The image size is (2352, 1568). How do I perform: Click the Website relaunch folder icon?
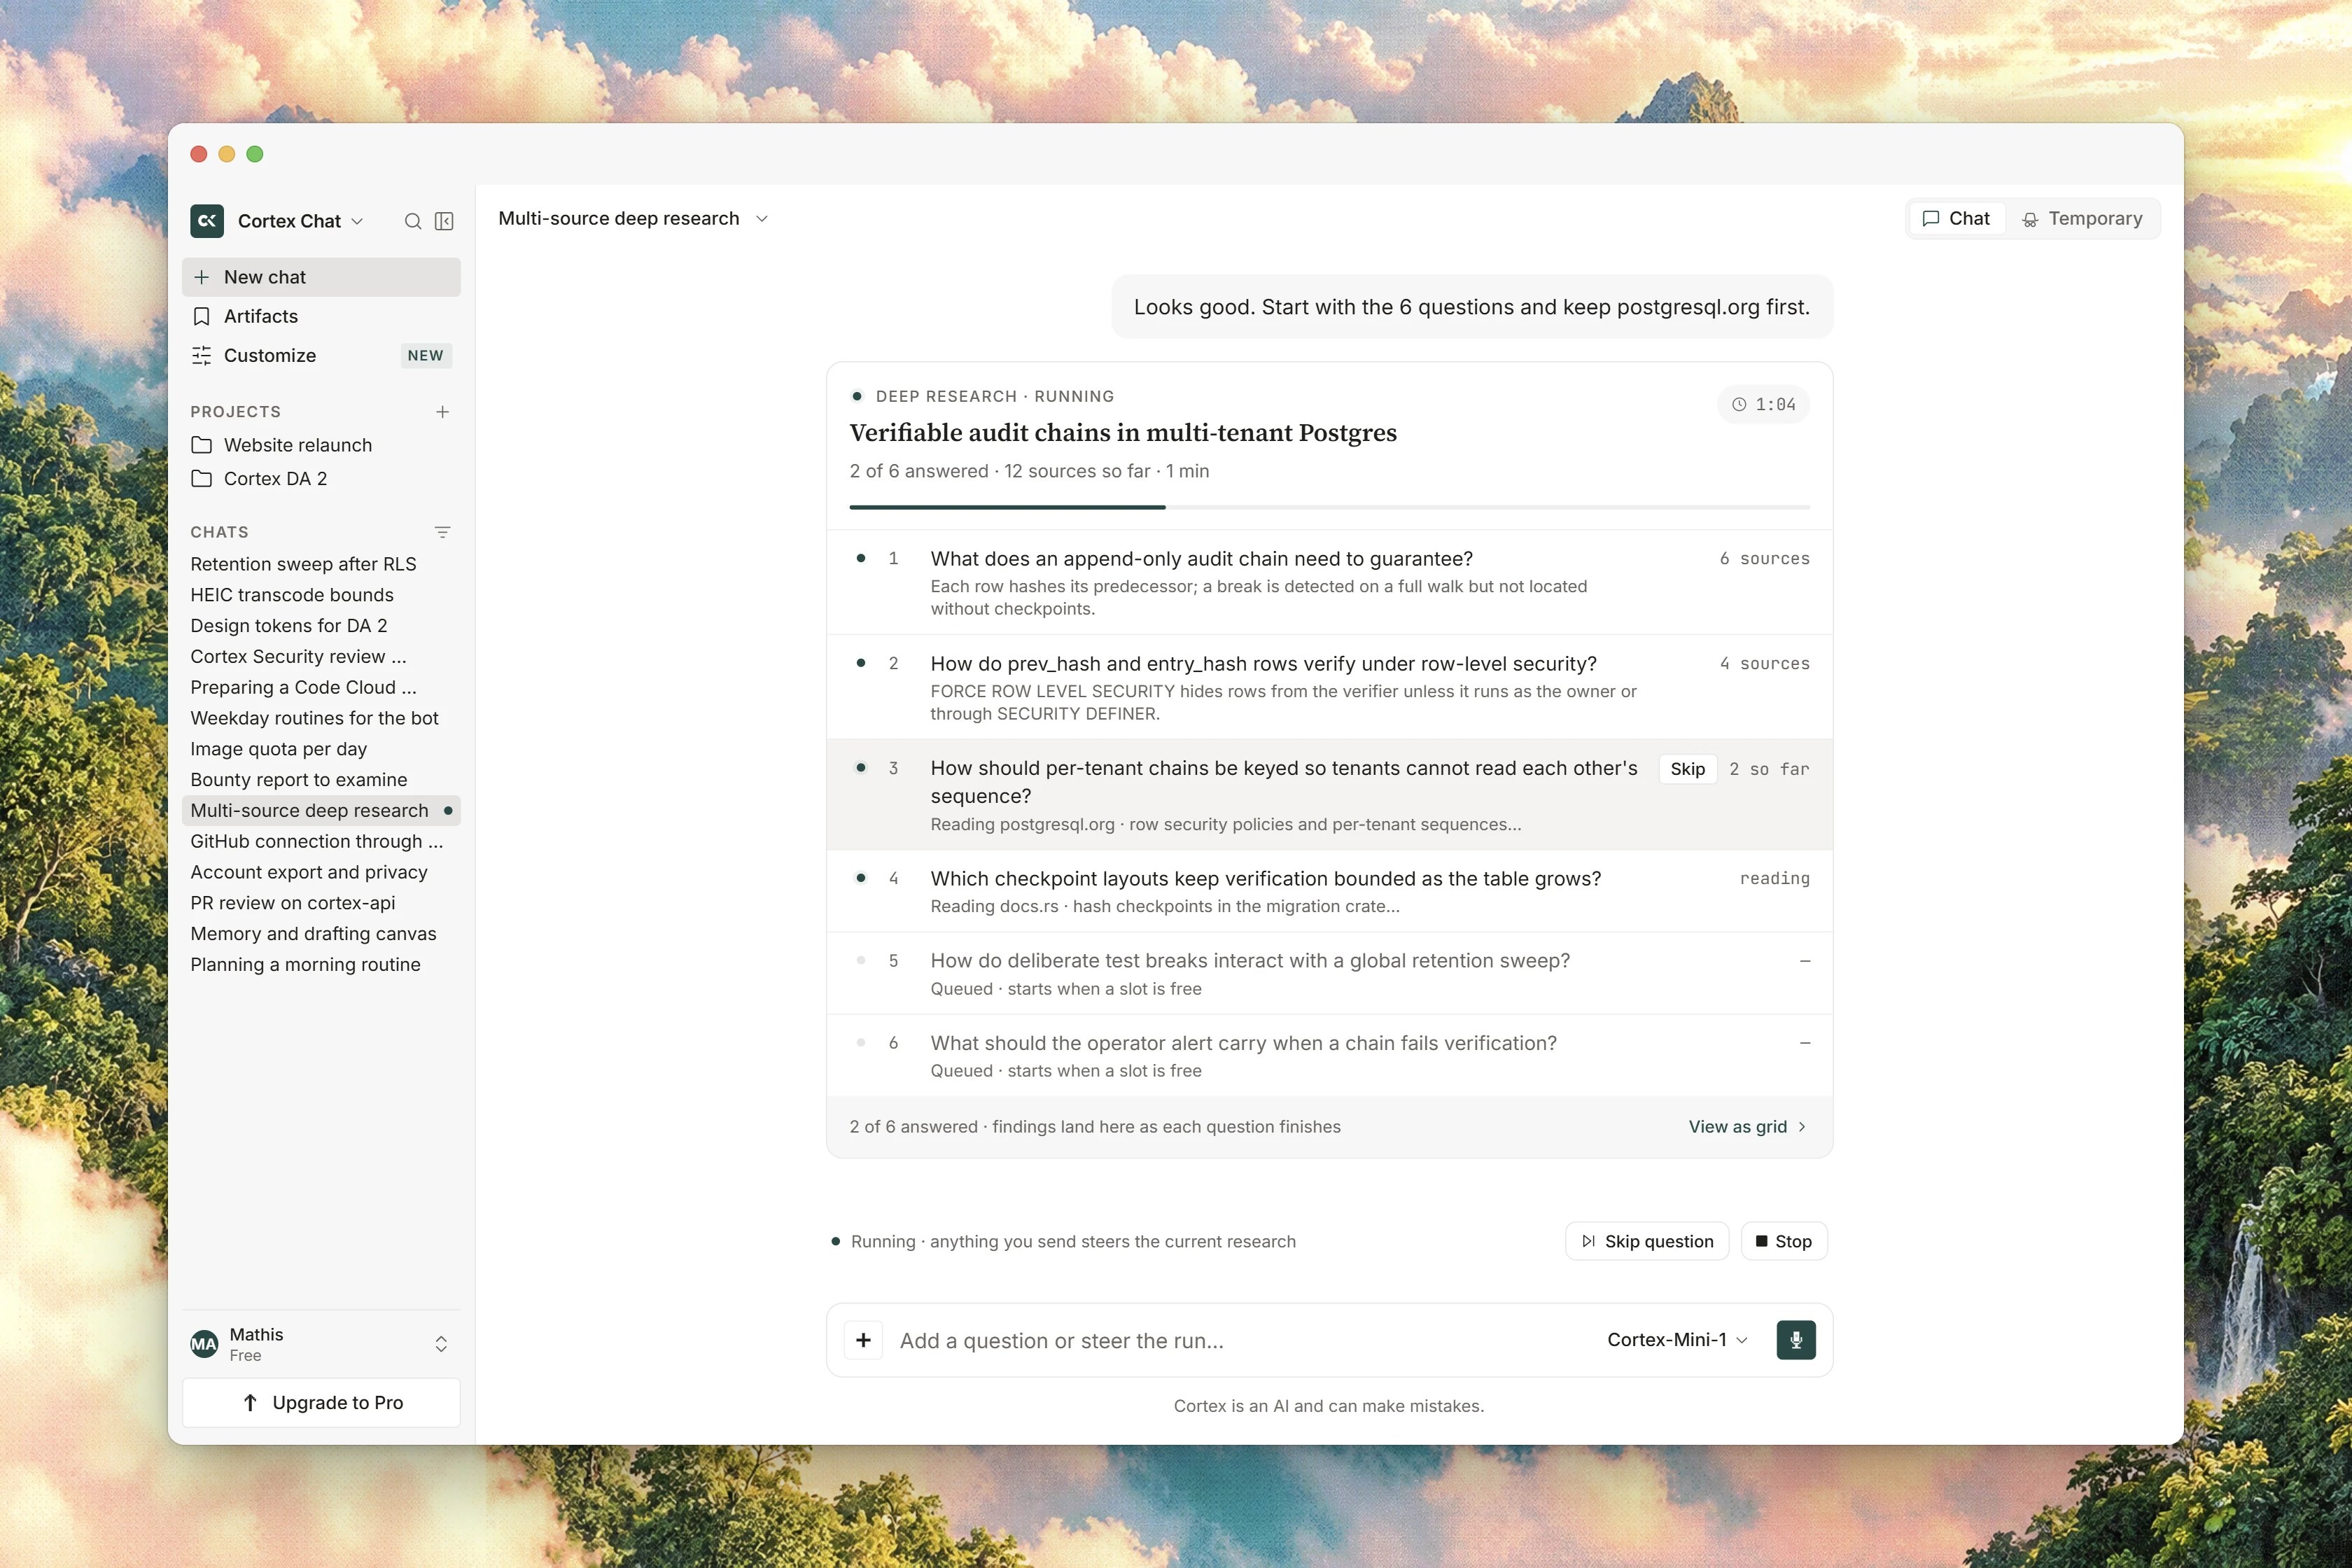[201, 445]
